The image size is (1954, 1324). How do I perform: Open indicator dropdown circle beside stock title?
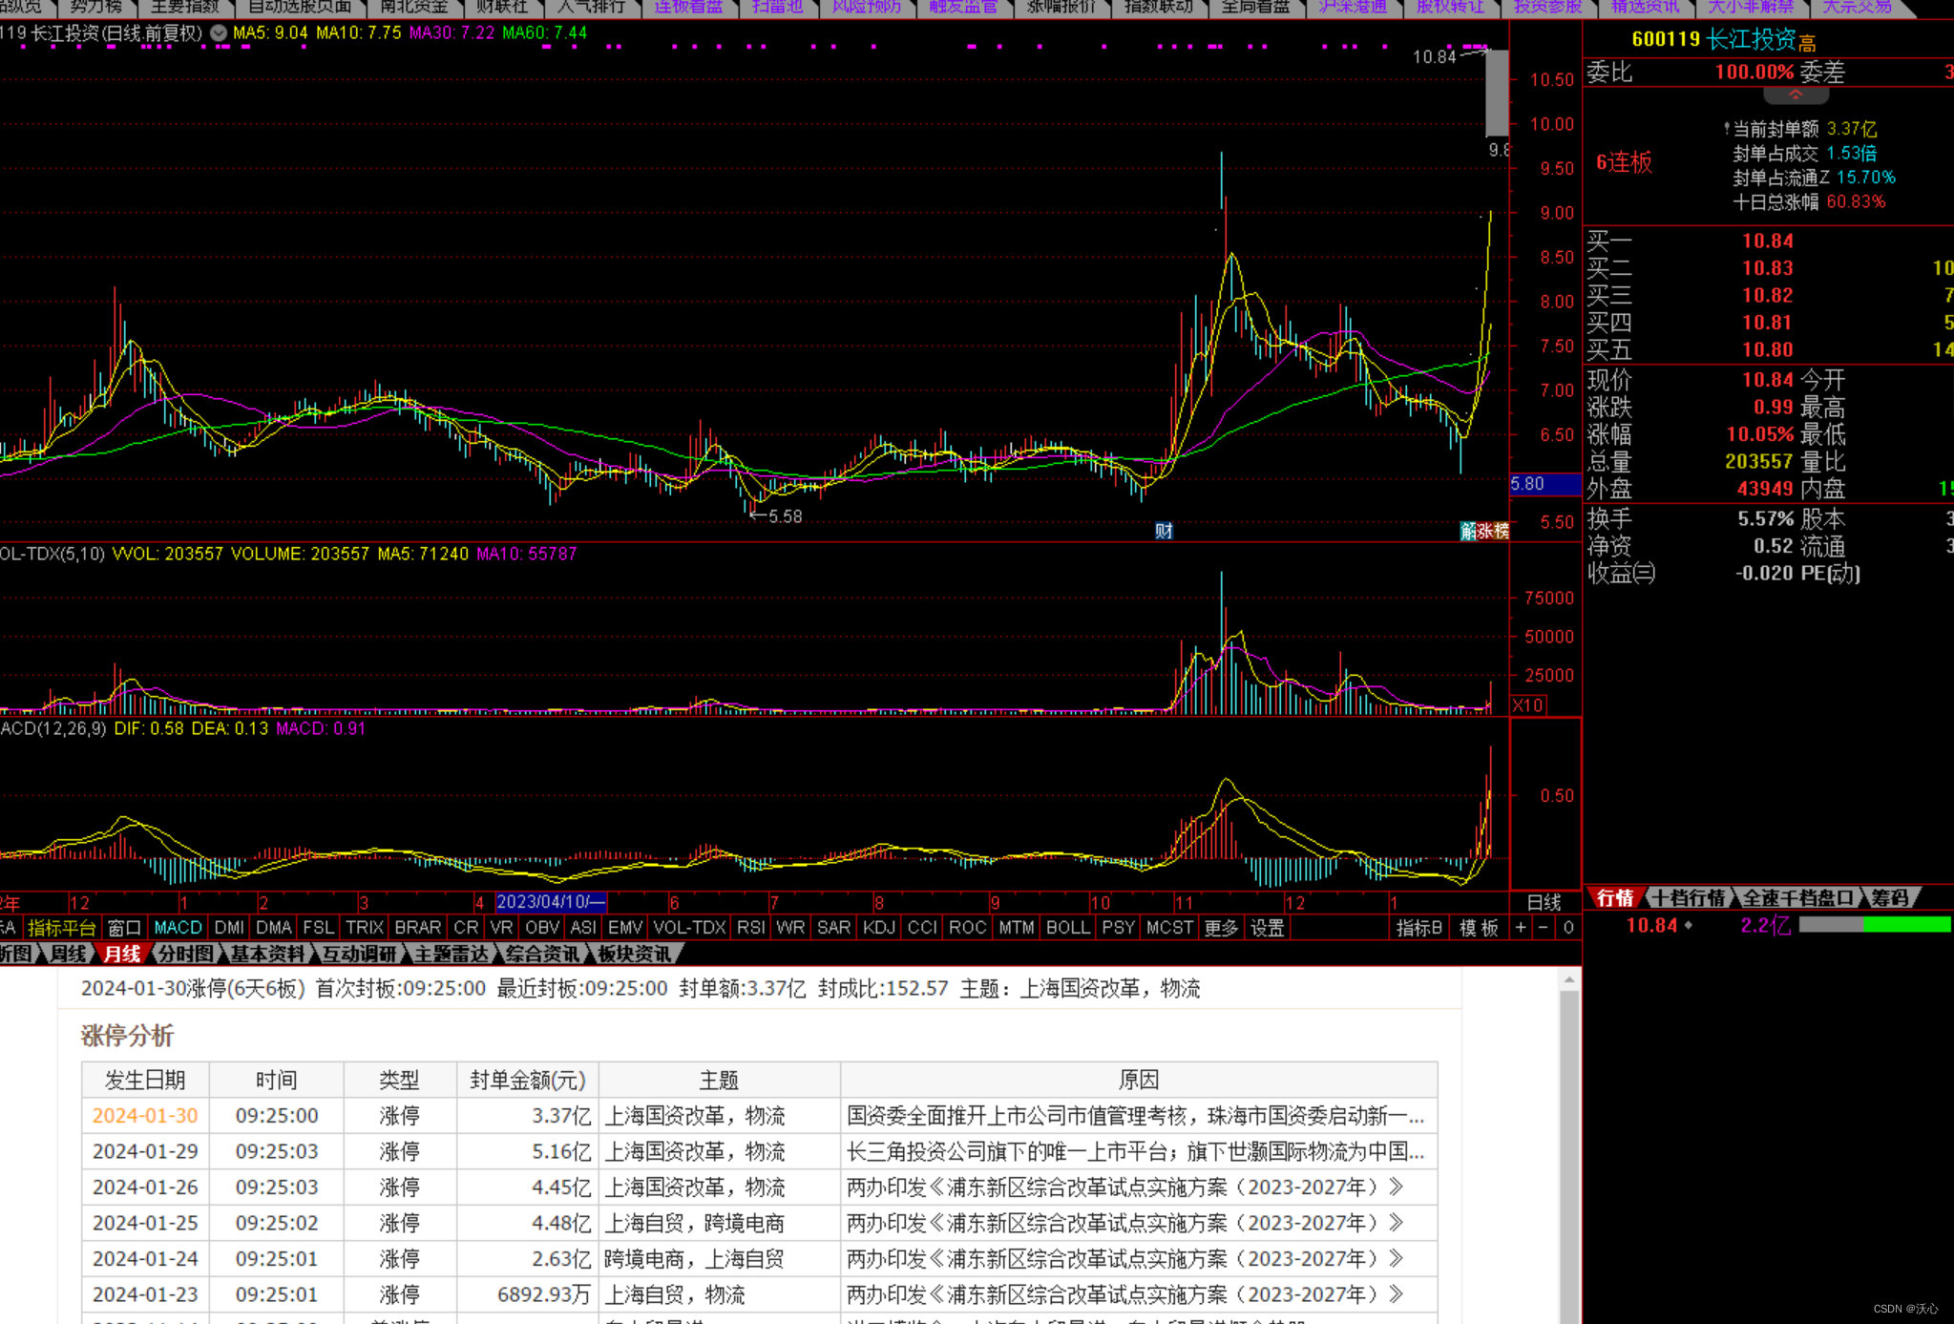pyautogui.click(x=219, y=33)
